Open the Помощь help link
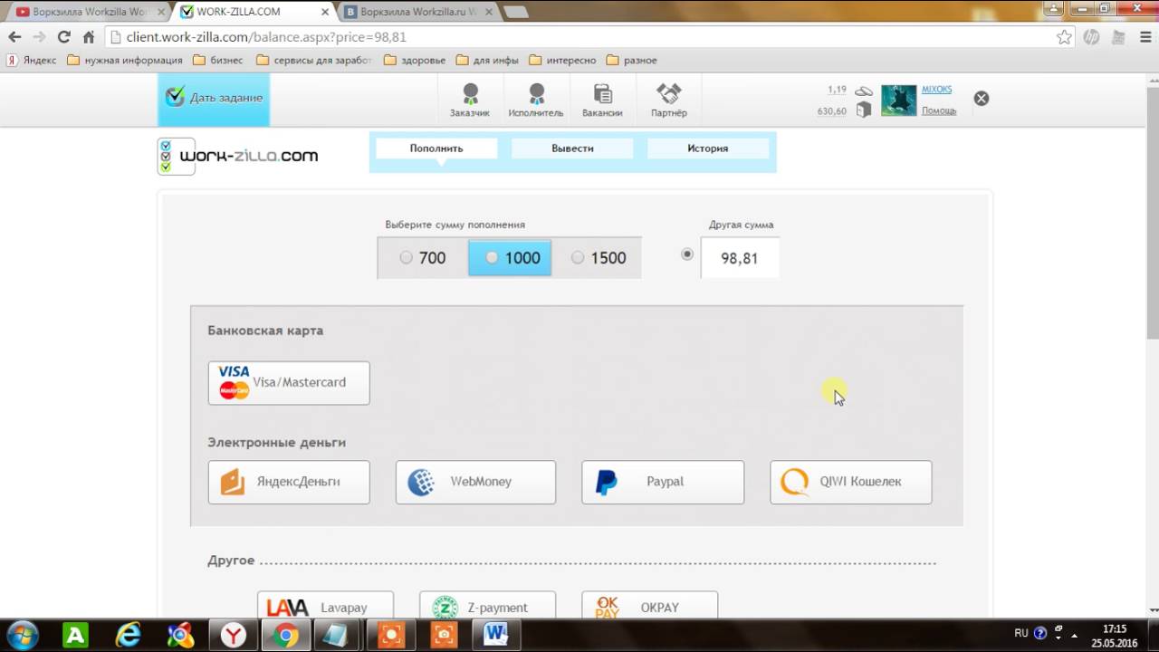 [x=939, y=110]
